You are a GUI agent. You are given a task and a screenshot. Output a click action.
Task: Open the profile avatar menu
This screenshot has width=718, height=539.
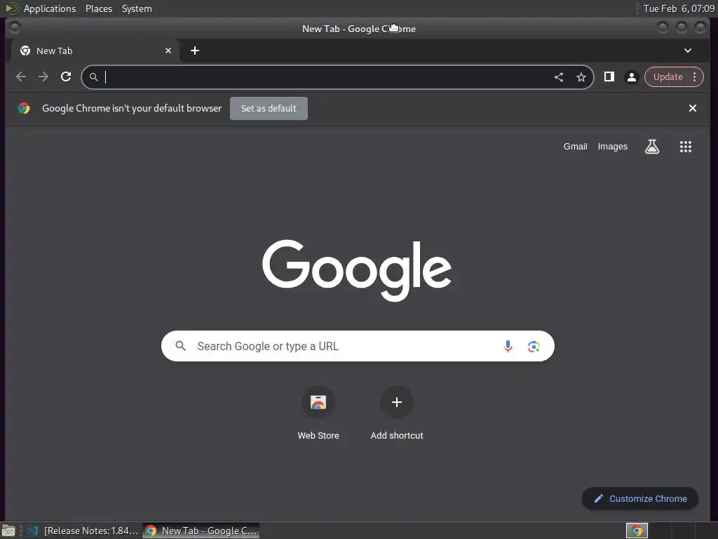pyautogui.click(x=632, y=77)
